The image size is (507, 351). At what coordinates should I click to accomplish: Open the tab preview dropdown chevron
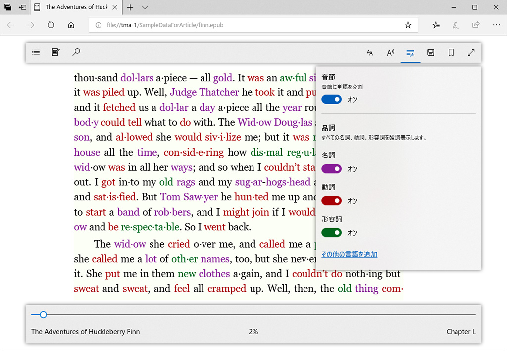tap(145, 7)
